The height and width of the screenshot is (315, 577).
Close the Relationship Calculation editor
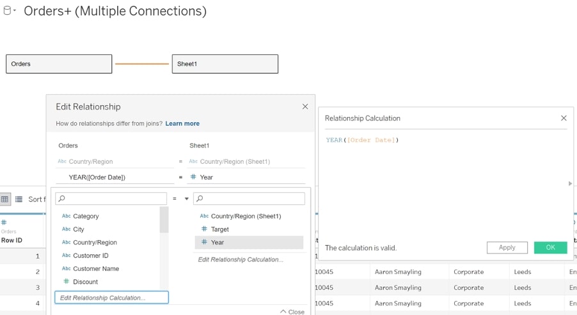pos(564,118)
